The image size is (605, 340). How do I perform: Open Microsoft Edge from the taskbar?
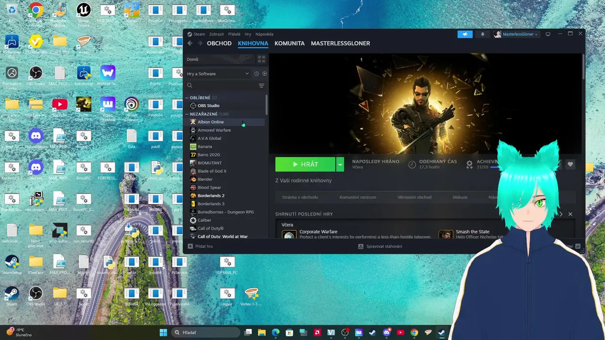[276, 332]
